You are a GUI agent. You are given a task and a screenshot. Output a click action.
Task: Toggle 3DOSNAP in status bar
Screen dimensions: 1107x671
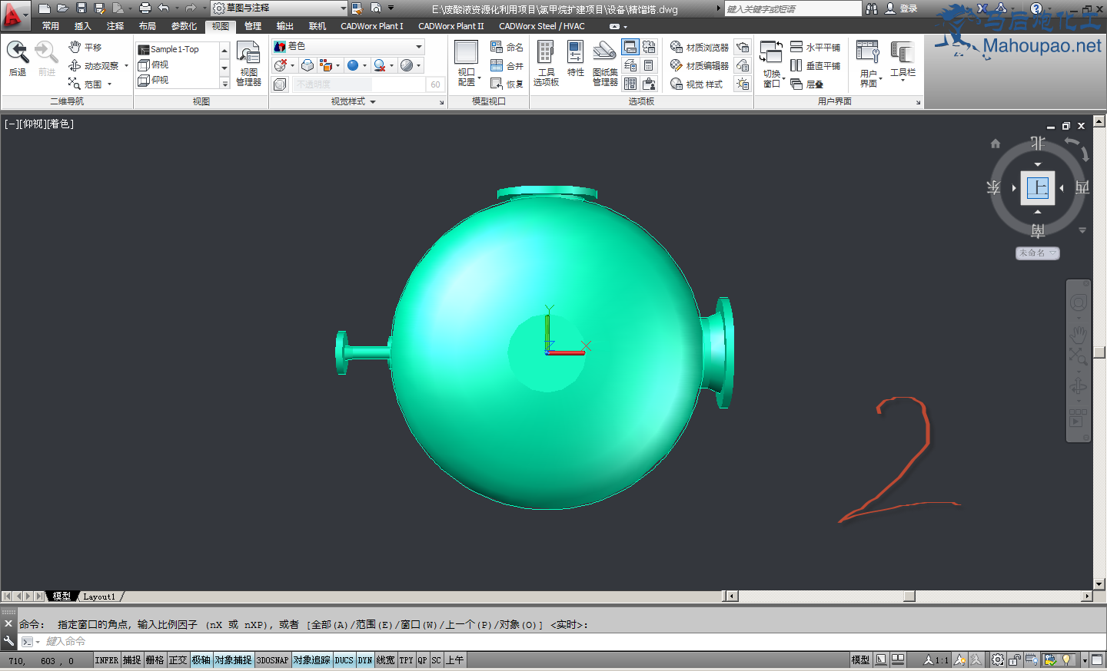click(x=272, y=660)
